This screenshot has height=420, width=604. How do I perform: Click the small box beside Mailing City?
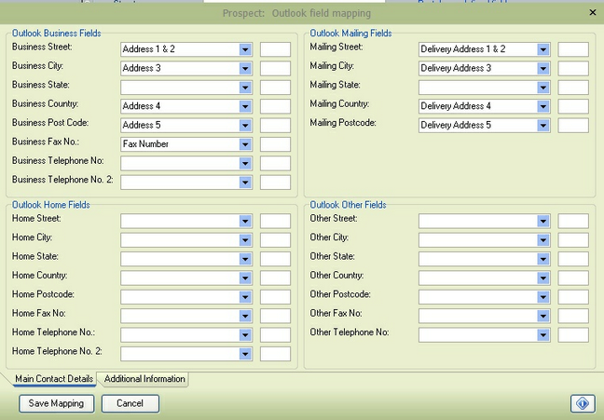point(573,68)
